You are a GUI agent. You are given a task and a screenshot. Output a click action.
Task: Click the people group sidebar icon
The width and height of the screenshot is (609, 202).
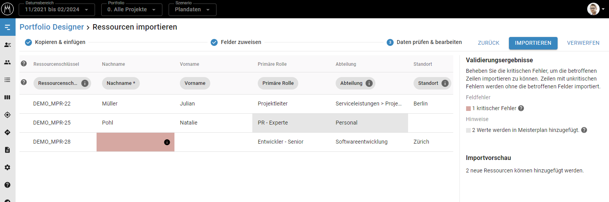pyautogui.click(x=7, y=62)
